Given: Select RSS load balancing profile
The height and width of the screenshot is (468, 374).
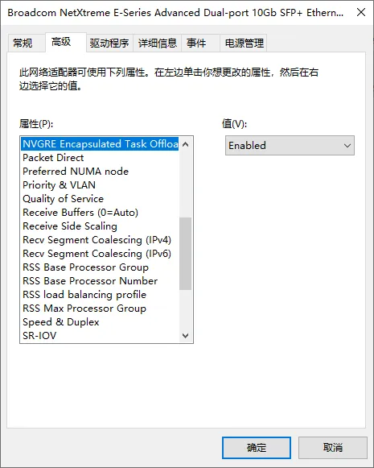Looking at the screenshot, I should (x=100, y=295).
